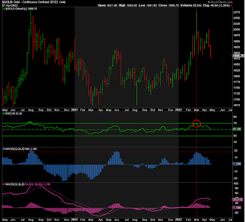Click the 1825 price axis label

point(236,70)
